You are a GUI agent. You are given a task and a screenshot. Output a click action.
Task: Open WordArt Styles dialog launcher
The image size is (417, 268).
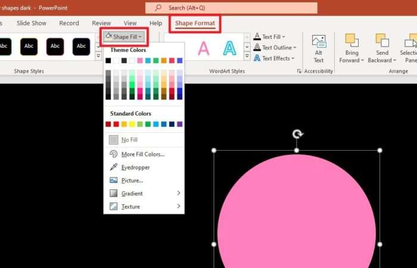pos(299,71)
